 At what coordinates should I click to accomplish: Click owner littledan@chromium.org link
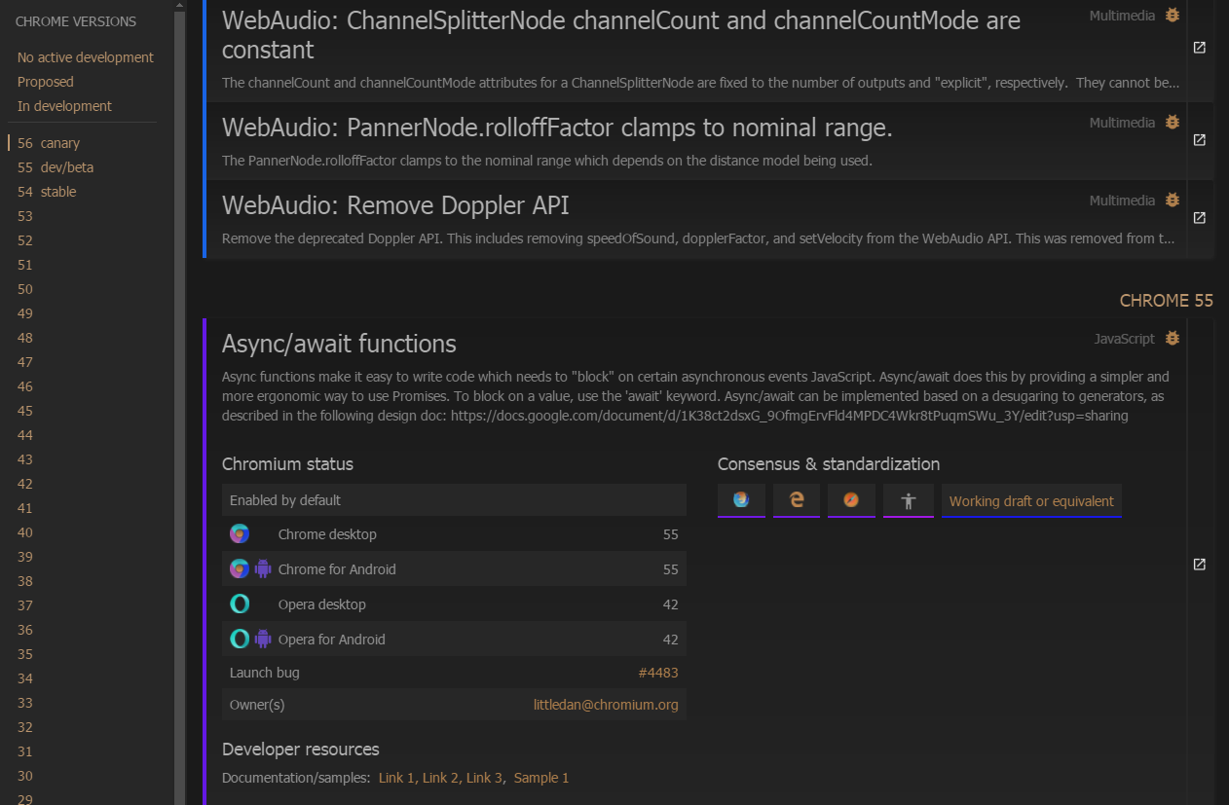[606, 704]
